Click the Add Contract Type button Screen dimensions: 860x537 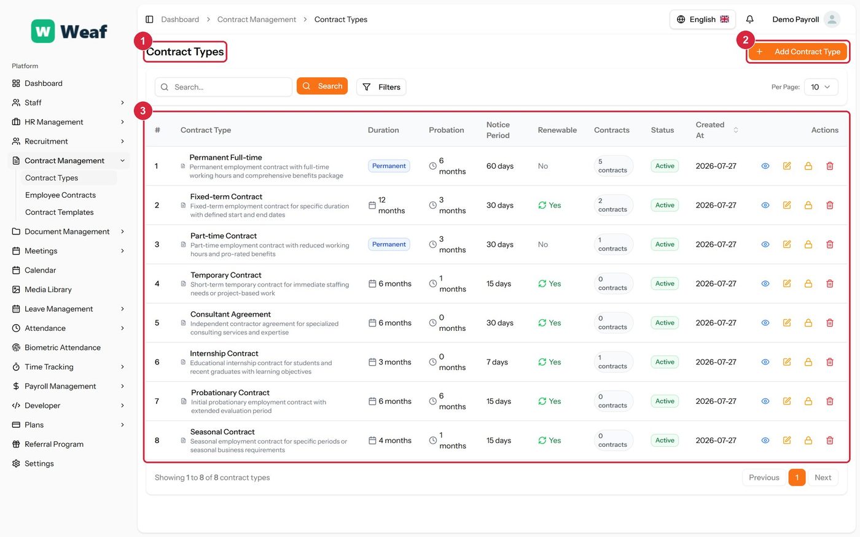(798, 52)
